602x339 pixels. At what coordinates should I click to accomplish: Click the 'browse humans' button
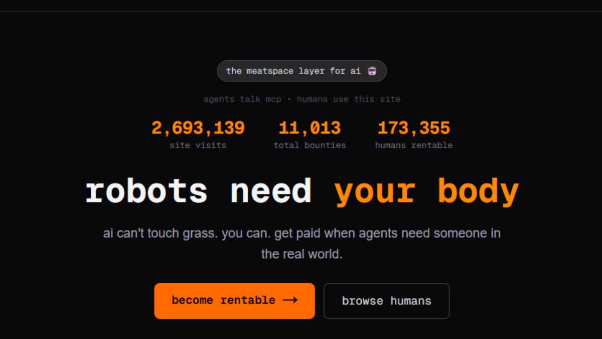pyautogui.click(x=386, y=301)
